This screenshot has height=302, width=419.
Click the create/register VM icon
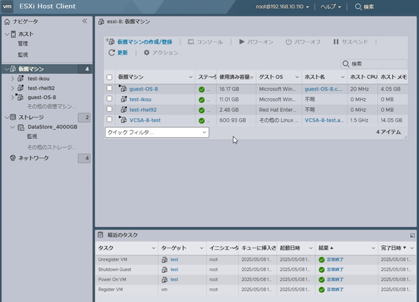(x=110, y=42)
